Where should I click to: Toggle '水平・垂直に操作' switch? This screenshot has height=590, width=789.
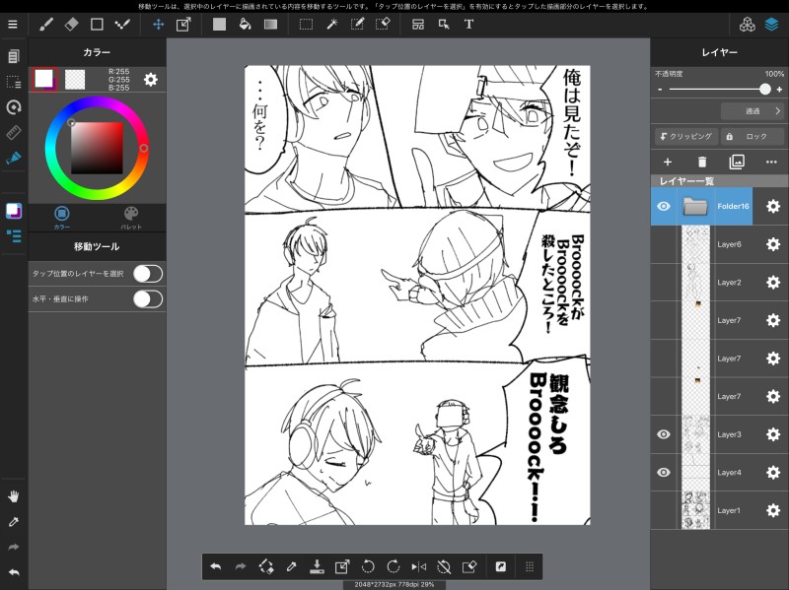point(148,299)
